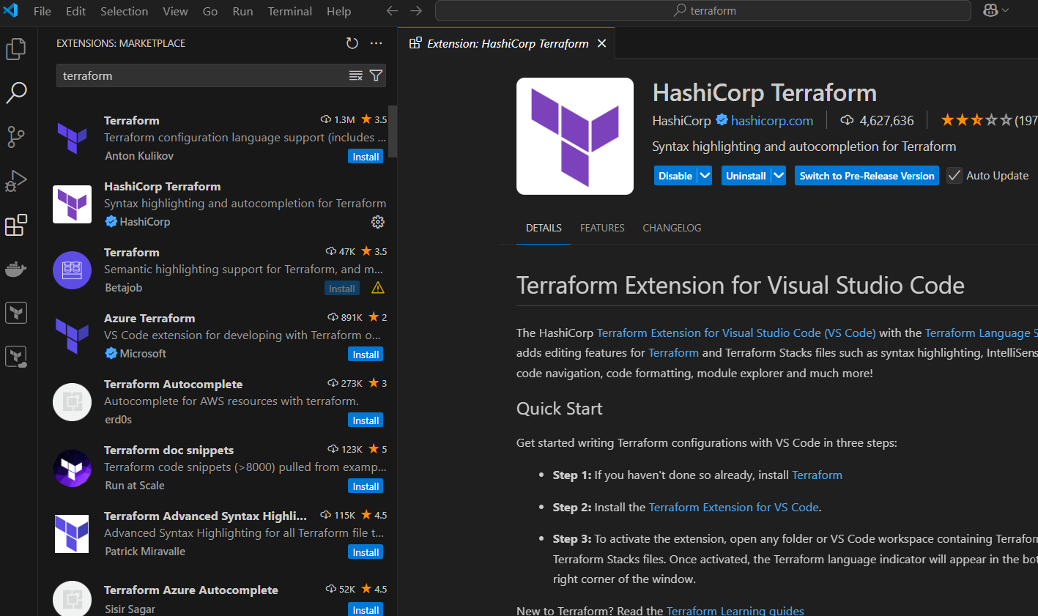Expand the Disable button dropdown arrow
This screenshot has width=1038, height=616.
point(705,176)
